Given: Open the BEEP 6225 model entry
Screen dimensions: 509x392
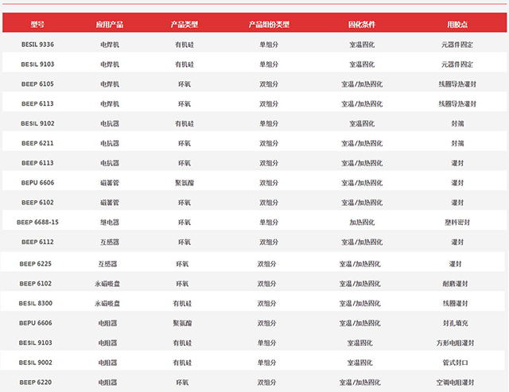Looking at the screenshot, I should 36,263.
